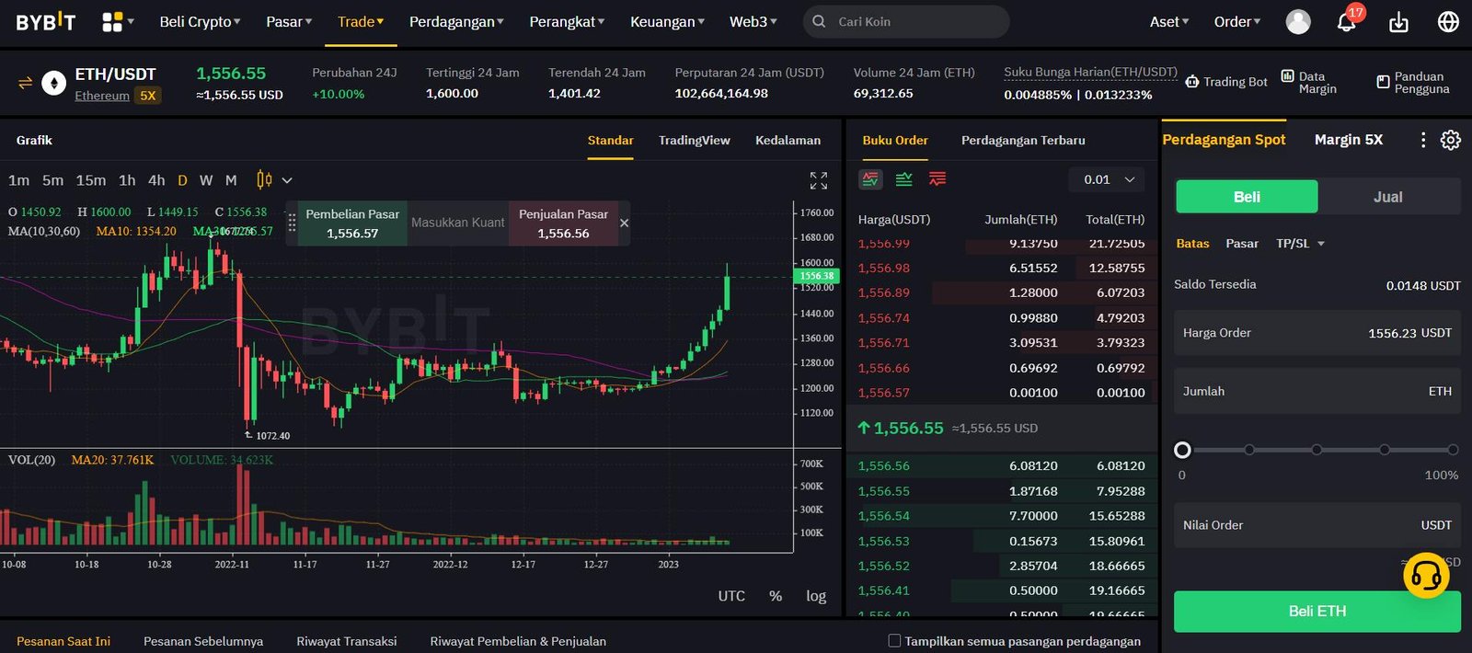Select the 15m timeframe
The image size is (1472, 653).
(x=90, y=180)
